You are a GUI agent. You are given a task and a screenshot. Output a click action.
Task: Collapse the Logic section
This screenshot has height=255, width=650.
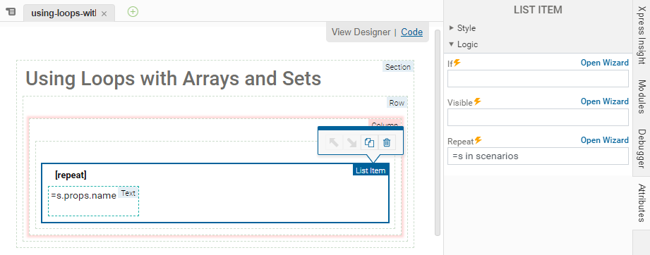463,44
